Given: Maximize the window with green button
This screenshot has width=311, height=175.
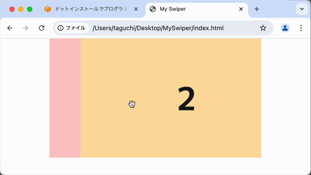Looking at the screenshot, I should [30, 9].
